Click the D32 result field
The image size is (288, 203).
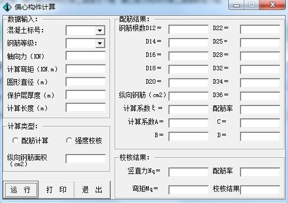(260, 70)
